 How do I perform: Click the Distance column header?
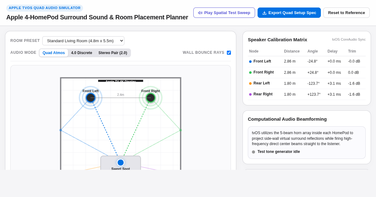[292, 51]
